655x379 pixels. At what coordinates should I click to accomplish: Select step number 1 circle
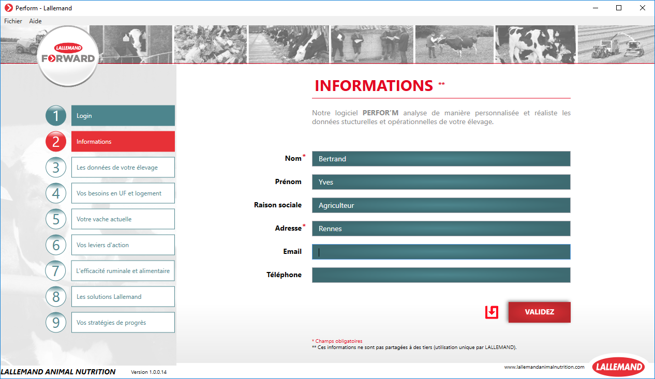click(56, 116)
